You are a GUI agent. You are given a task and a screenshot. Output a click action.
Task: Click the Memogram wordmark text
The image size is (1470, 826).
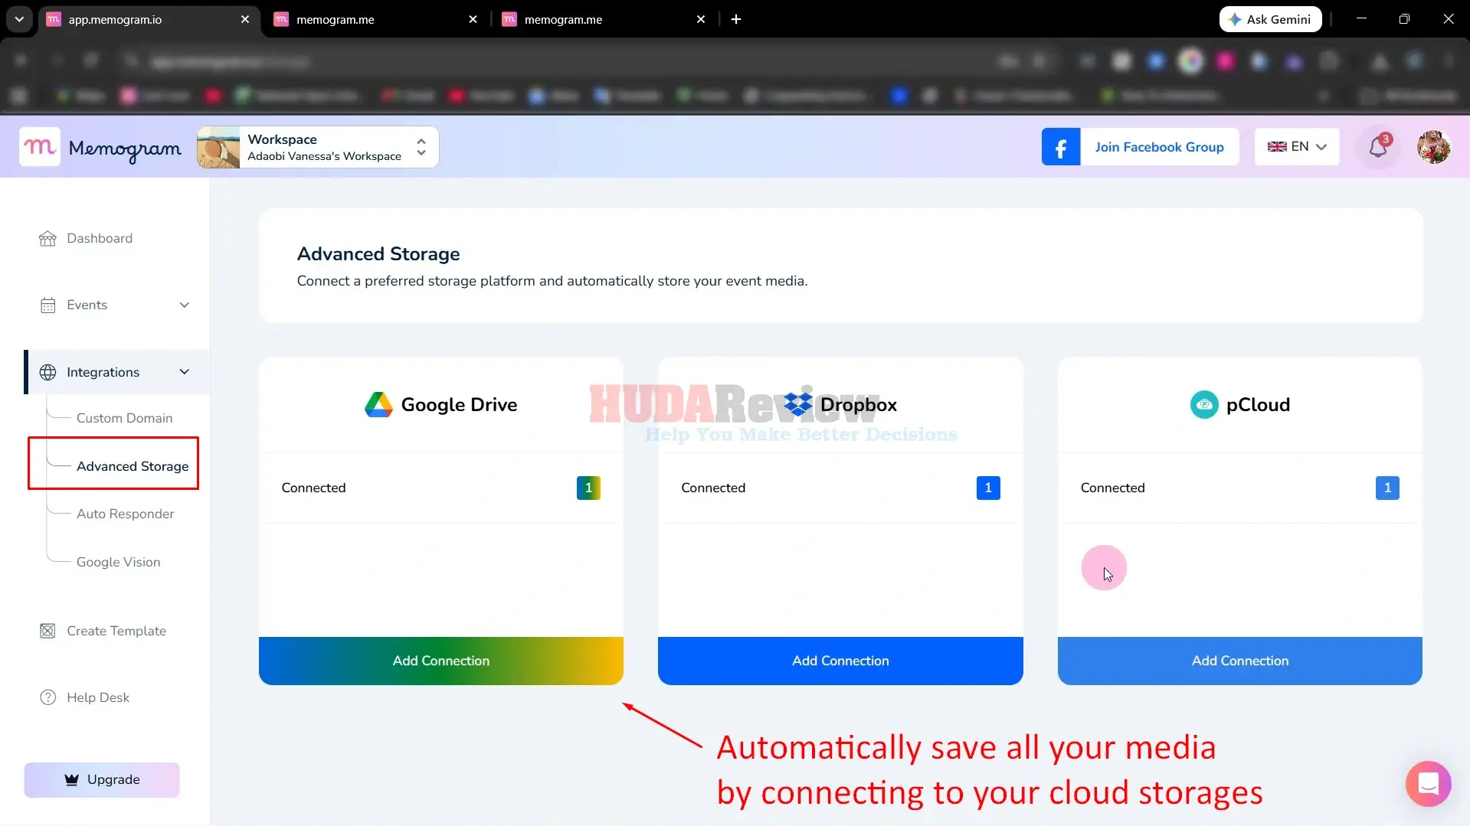125,149
